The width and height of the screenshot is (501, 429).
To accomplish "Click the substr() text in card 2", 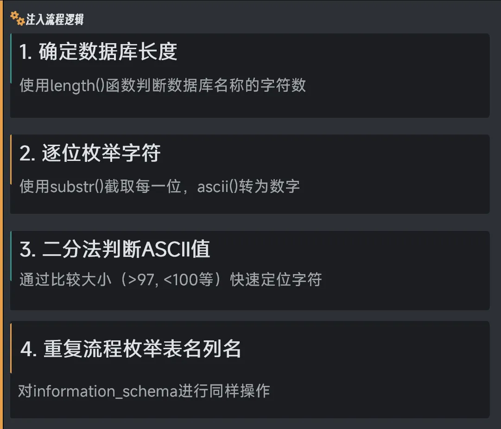I will (74, 186).
